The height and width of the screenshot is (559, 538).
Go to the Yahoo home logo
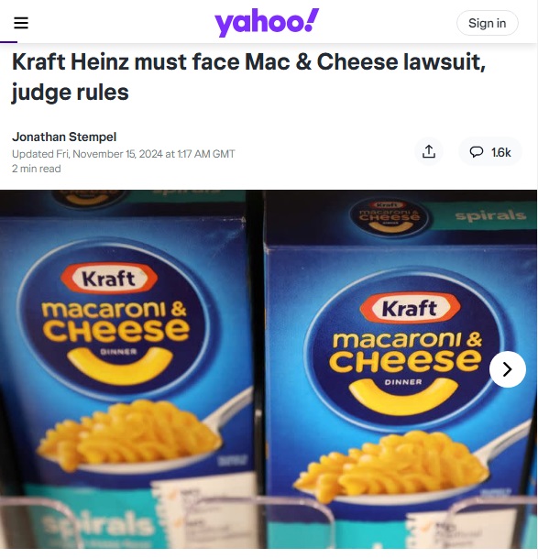[x=267, y=22]
